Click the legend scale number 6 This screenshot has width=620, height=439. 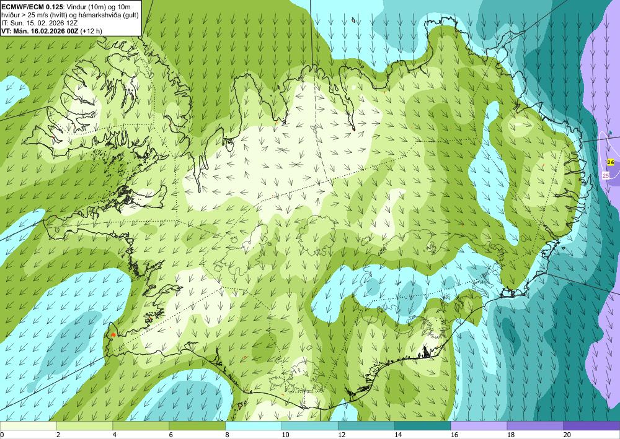(171, 435)
